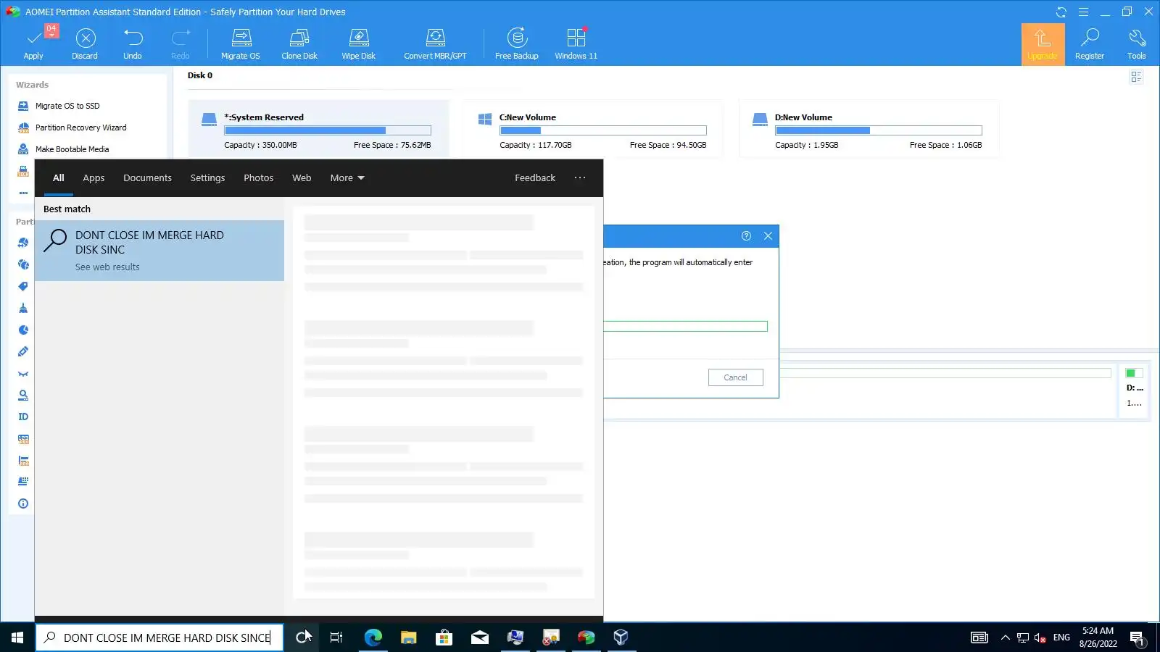
Task: Open Feedback in the search panel
Action: pyautogui.click(x=535, y=178)
